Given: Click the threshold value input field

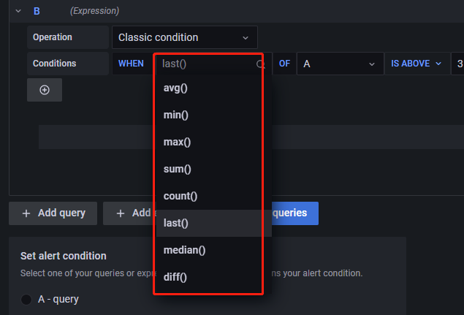Looking at the screenshot, I should (x=458, y=64).
